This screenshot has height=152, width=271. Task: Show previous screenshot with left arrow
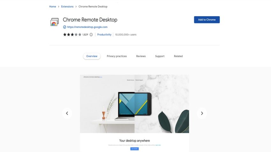click(67, 113)
